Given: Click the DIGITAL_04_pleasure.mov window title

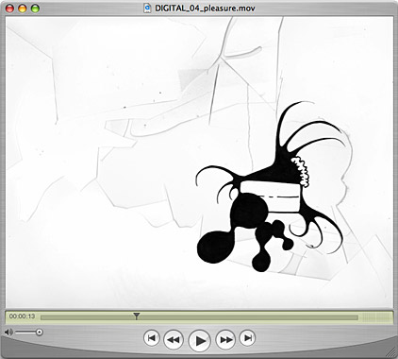Looking at the screenshot, I should [x=205, y=9].
